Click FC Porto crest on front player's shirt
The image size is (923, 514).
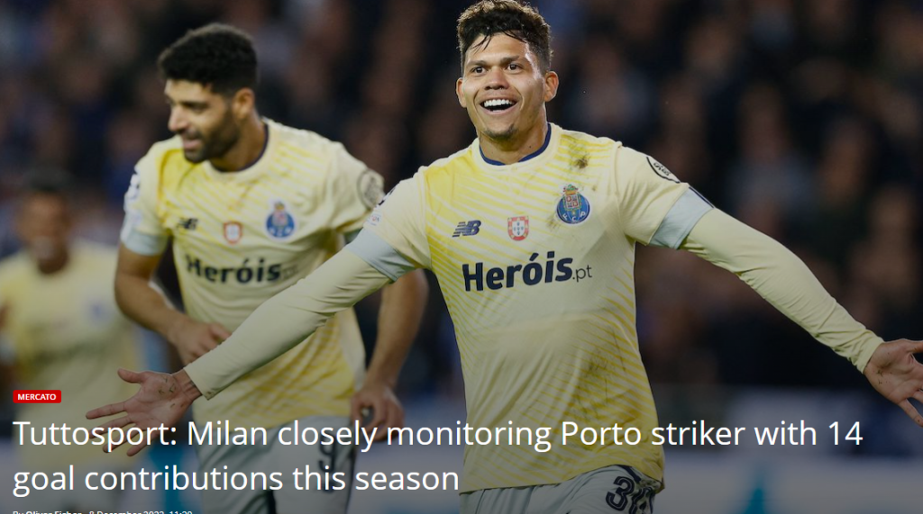pyautogui.click(x=572, y=204)
